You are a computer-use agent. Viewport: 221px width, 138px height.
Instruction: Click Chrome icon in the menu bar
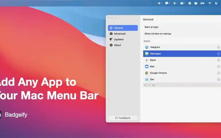point(190,3)
